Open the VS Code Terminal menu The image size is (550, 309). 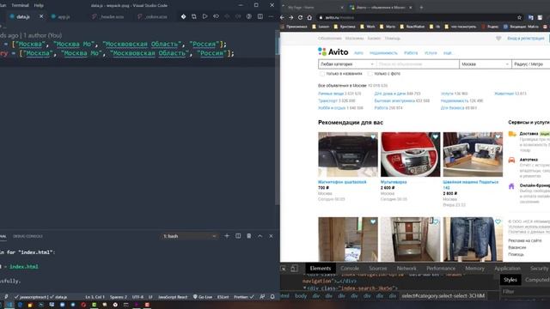20,5
